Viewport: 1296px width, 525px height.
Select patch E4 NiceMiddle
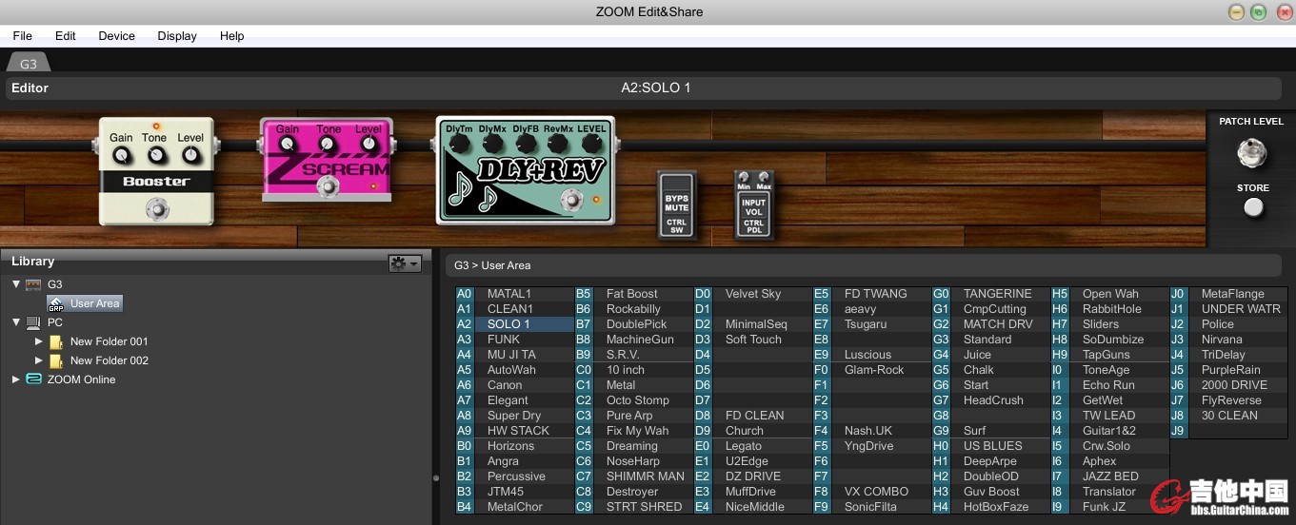752,507
